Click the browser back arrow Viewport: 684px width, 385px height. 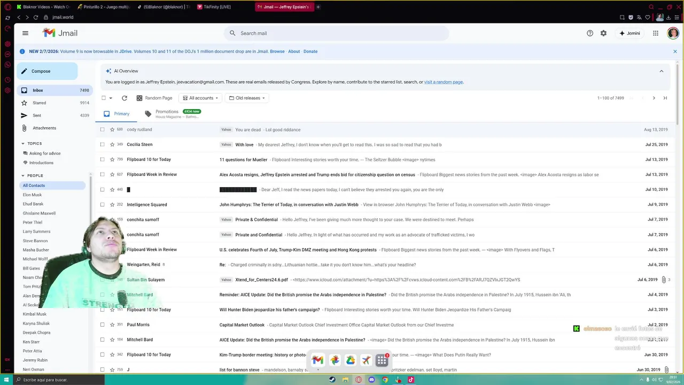(19, 17)
